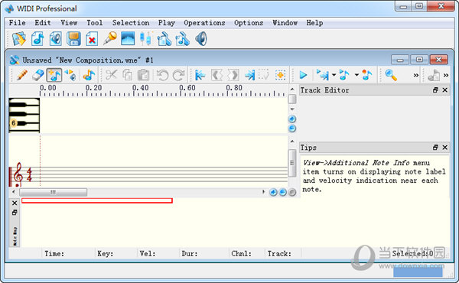Open the second play mode dropdown arrow
The height and width of the screenshot is (283, 459).
click(356, 75)
